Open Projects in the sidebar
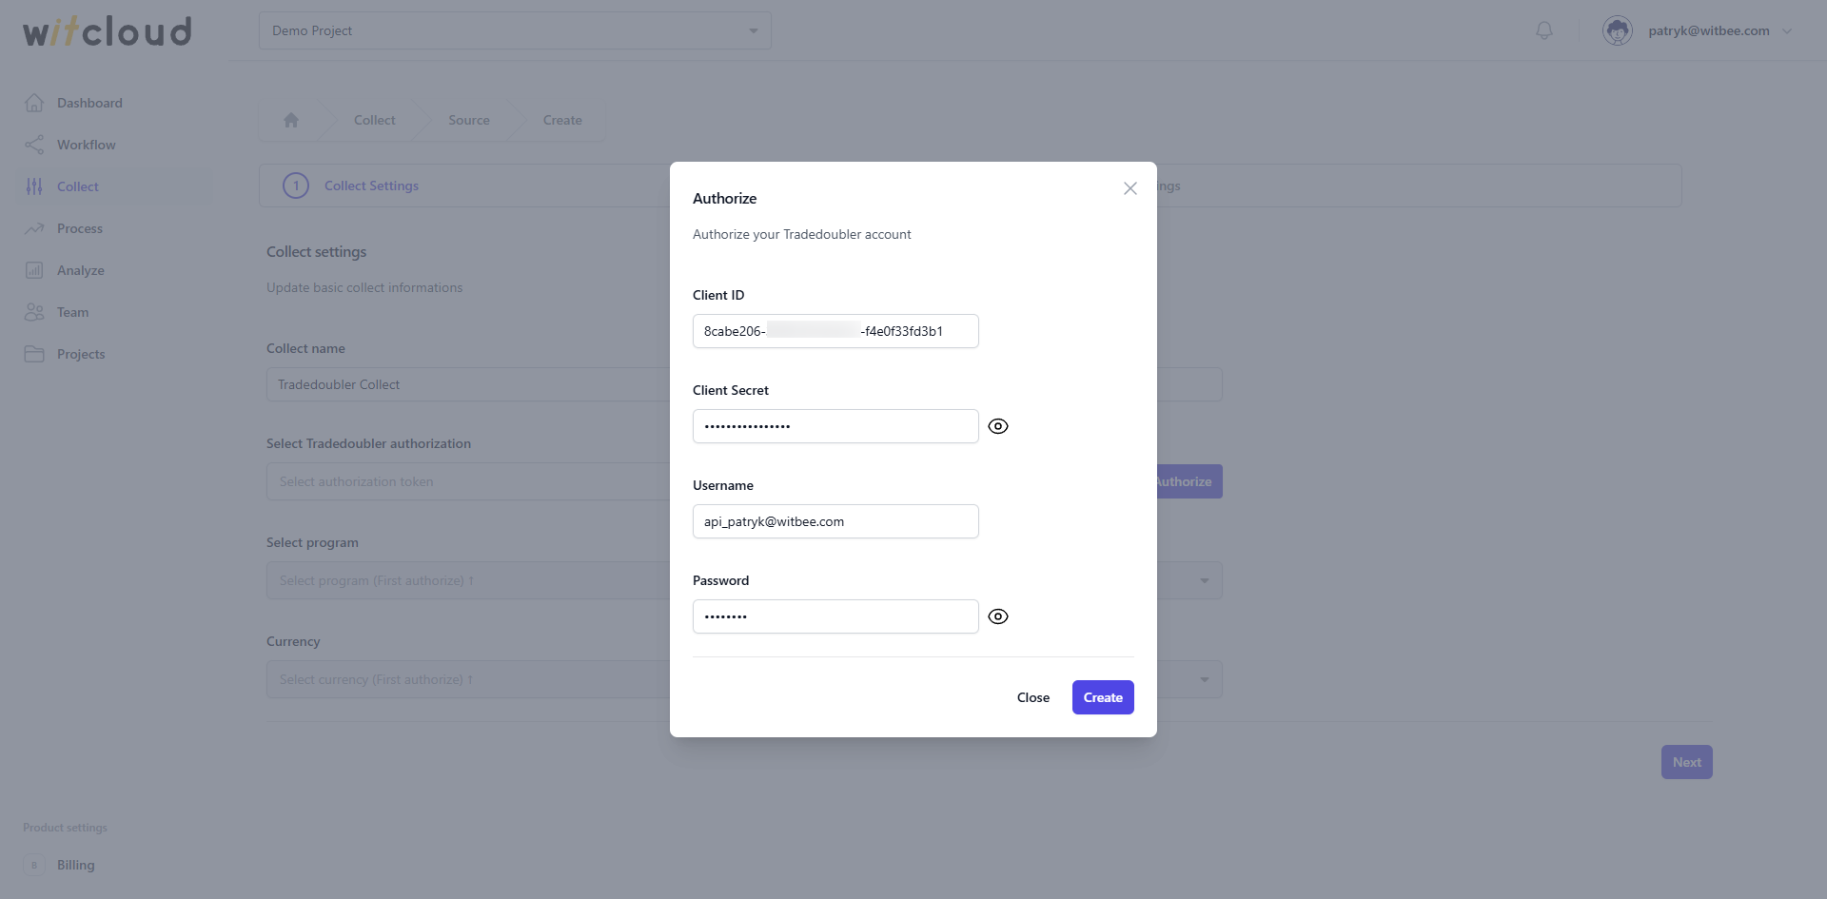 [x=81, y=354]
